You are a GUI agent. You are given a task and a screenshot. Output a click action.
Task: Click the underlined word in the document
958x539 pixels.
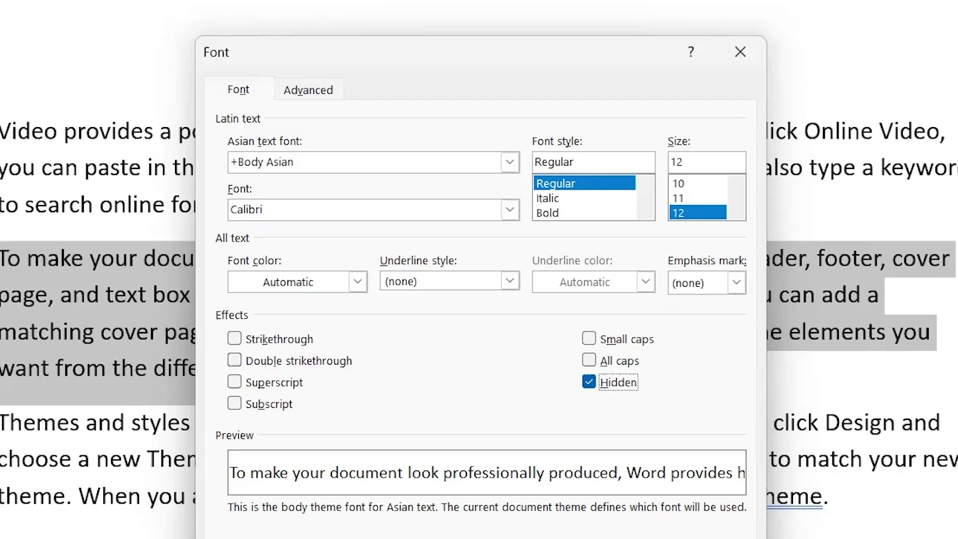click(x=794, y=496)
